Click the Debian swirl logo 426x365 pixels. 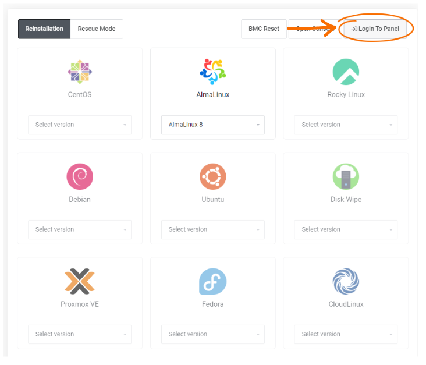pyautogui.click(x=80, y=176)
